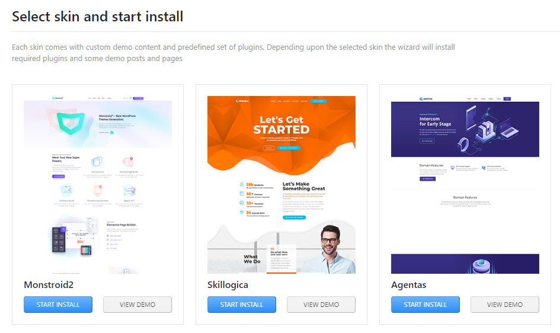Open VIEW DEMO for Monstroid2

137,305
